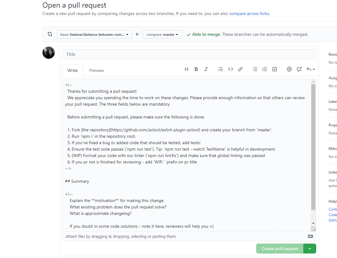The image size is (337, 258).
Task: Insert a task list
Action: [274, 69]
